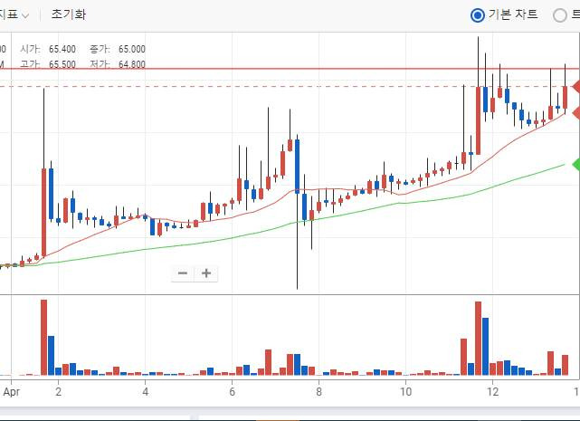
Task: Click the 초기화 reset button
Action: click(69, 14)
